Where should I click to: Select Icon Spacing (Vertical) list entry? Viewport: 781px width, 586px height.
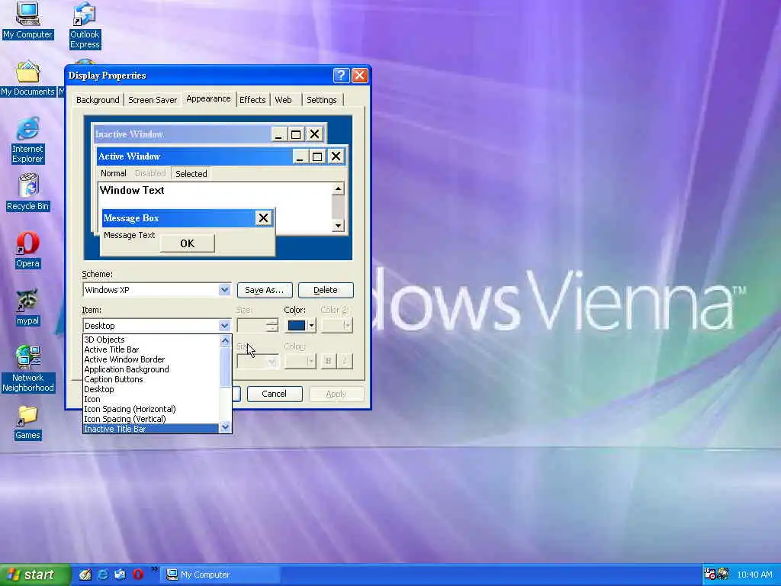tap(150, 419)
